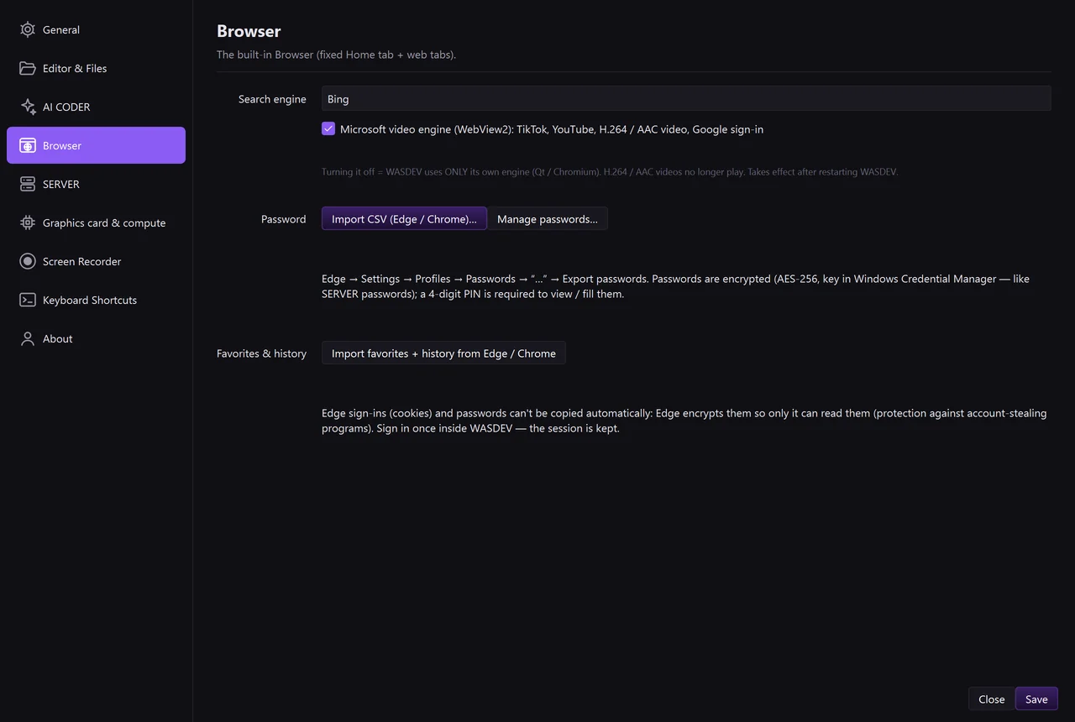This screenshot has width=1075, height=722.
Task: Open Graphics card & compute settings
Action: click(96, 222)
